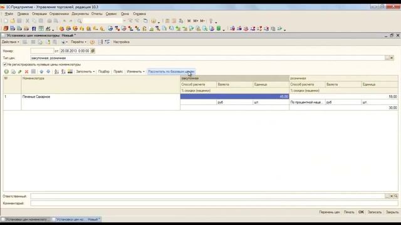Click the M- memory button in toolbar
The height and width of the screenshot is (225, 401).
(202, 21)
